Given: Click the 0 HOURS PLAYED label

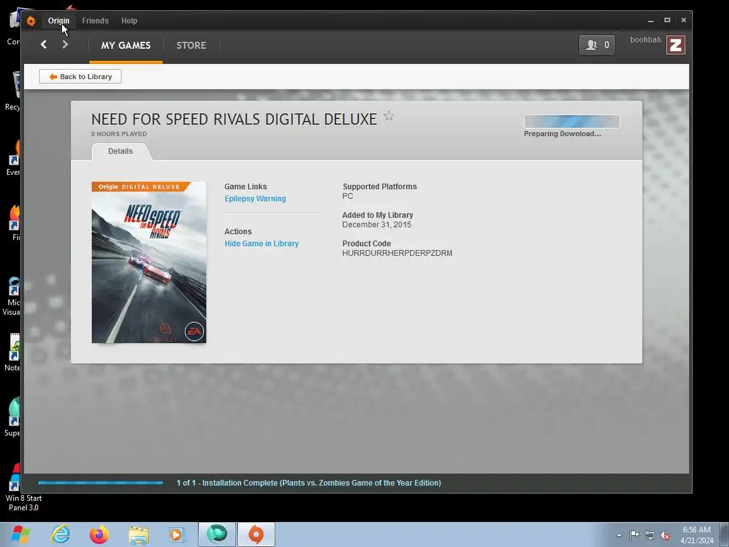Looking at the screenshot, I should (119, 134).
